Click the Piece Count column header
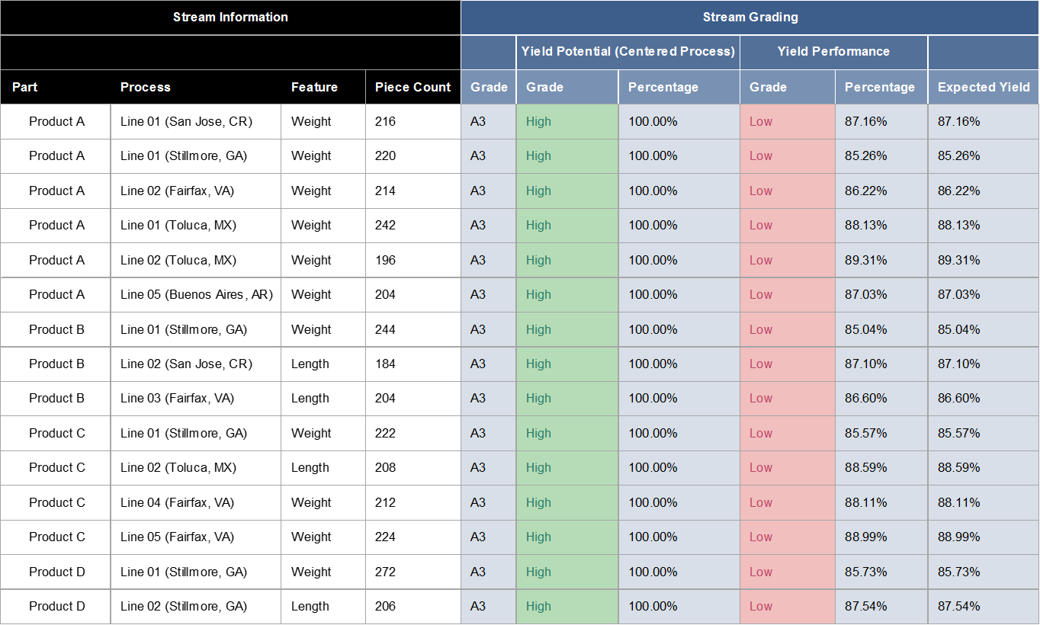 point(412,87)
